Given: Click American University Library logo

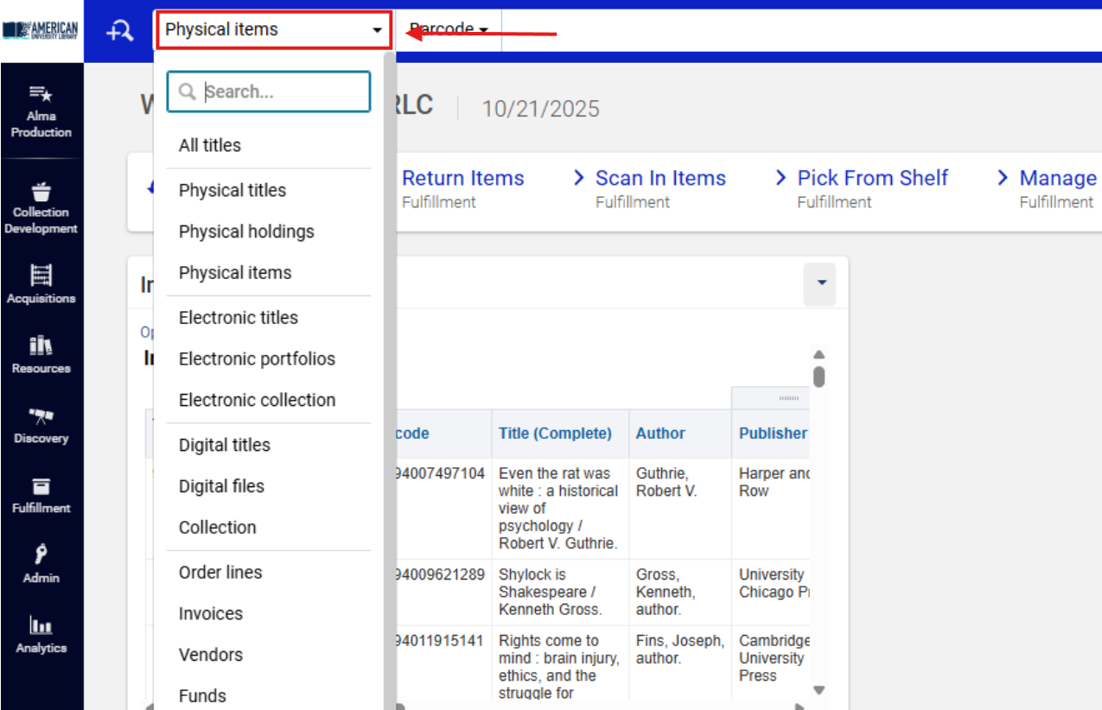Looking at the screenshot, I should click(x=41, y=31).
